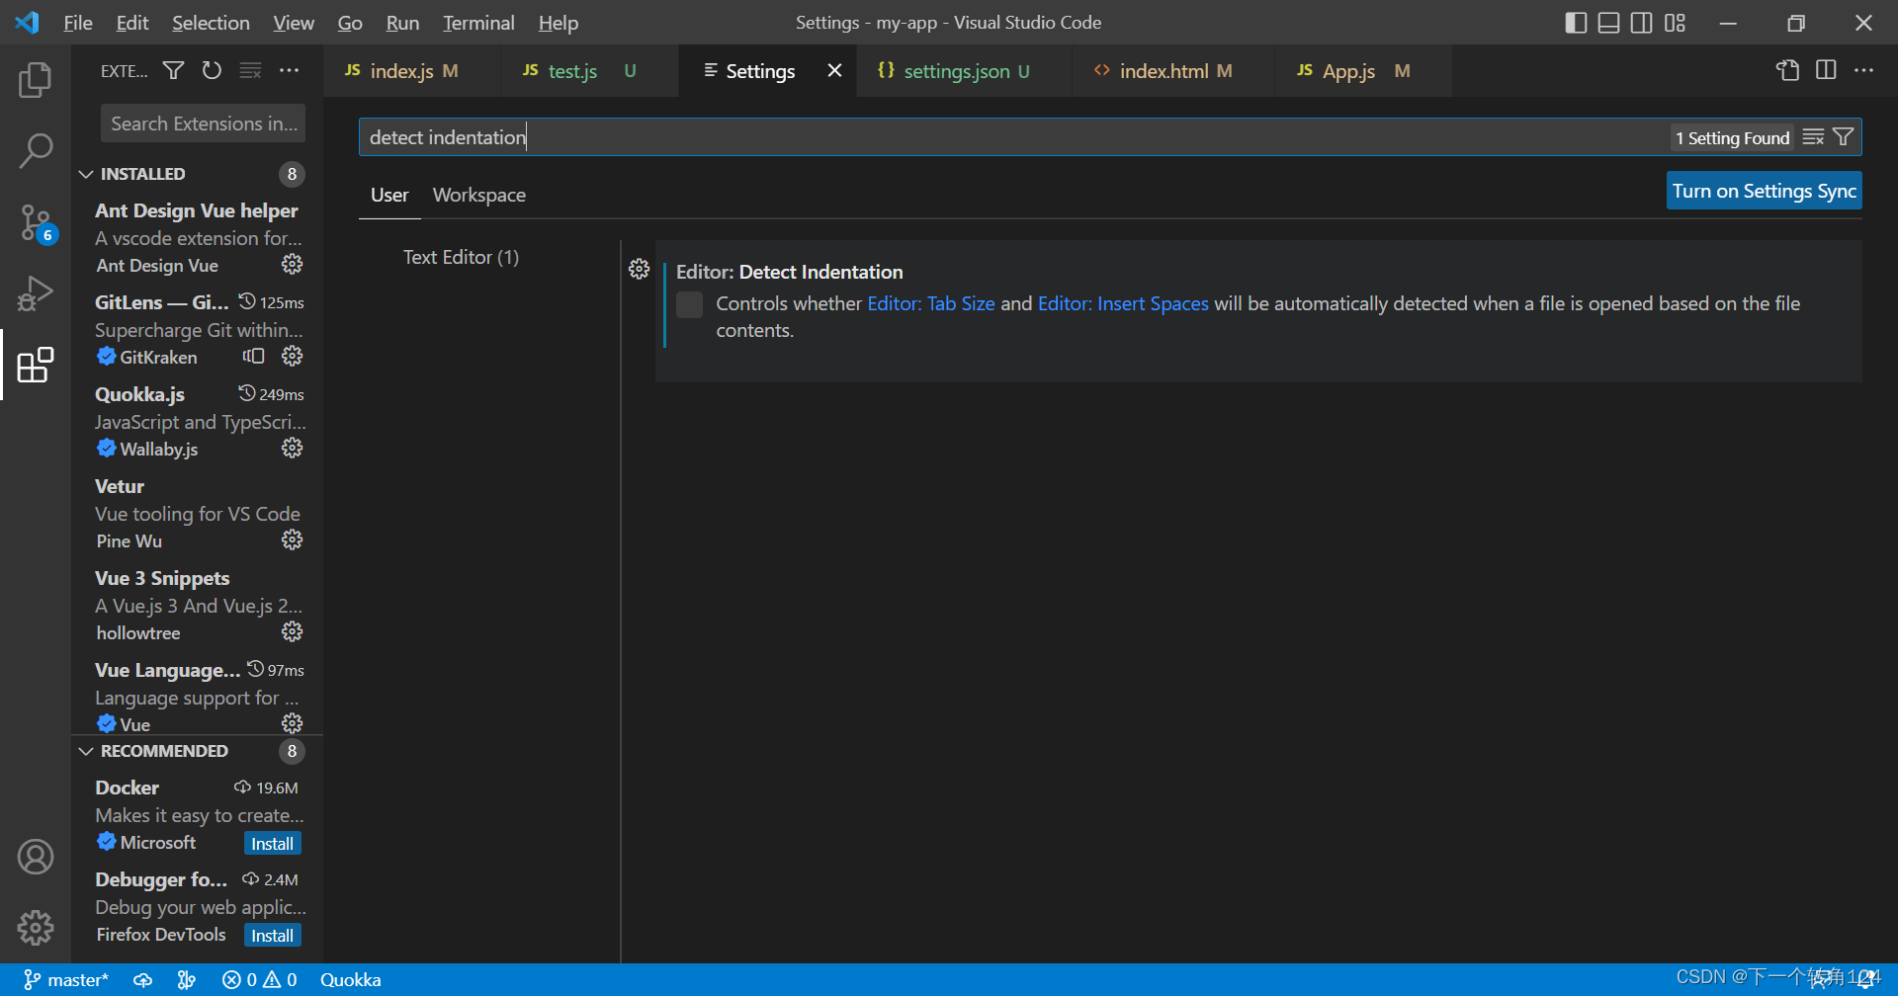Image resolution: width=1898 pixels, height=996 pixels.
Task: Open the Accounts menu icon
Action: click(x=36, y=857)
